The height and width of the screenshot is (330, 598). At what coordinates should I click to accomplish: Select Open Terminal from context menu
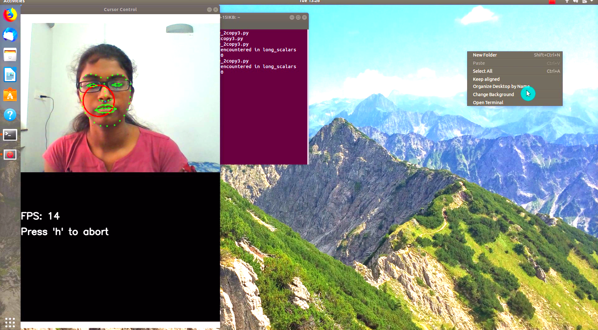coord(488,102)
